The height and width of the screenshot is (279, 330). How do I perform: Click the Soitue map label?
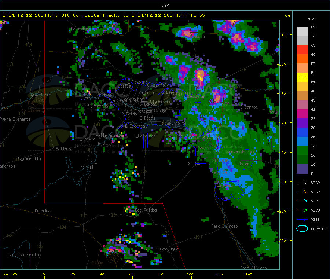(195, 164)
